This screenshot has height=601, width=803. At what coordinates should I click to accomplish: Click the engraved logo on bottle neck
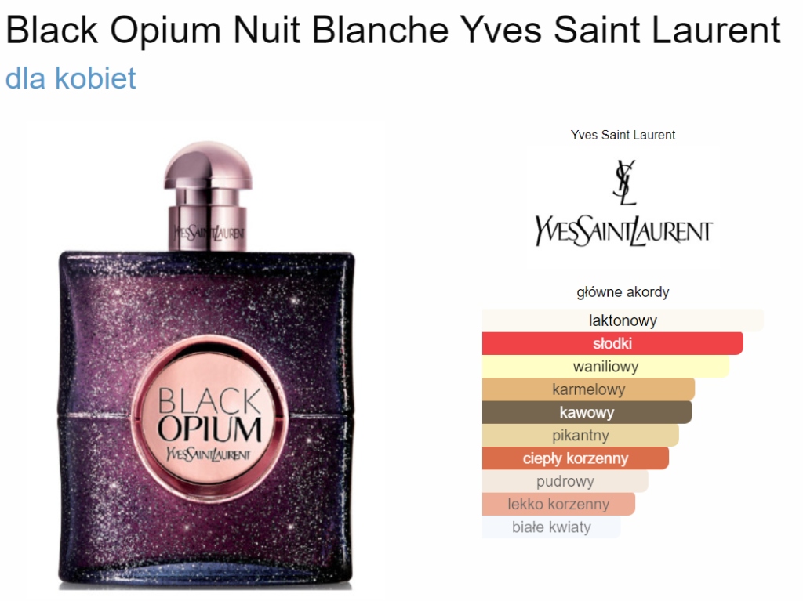tap(209, 233)
